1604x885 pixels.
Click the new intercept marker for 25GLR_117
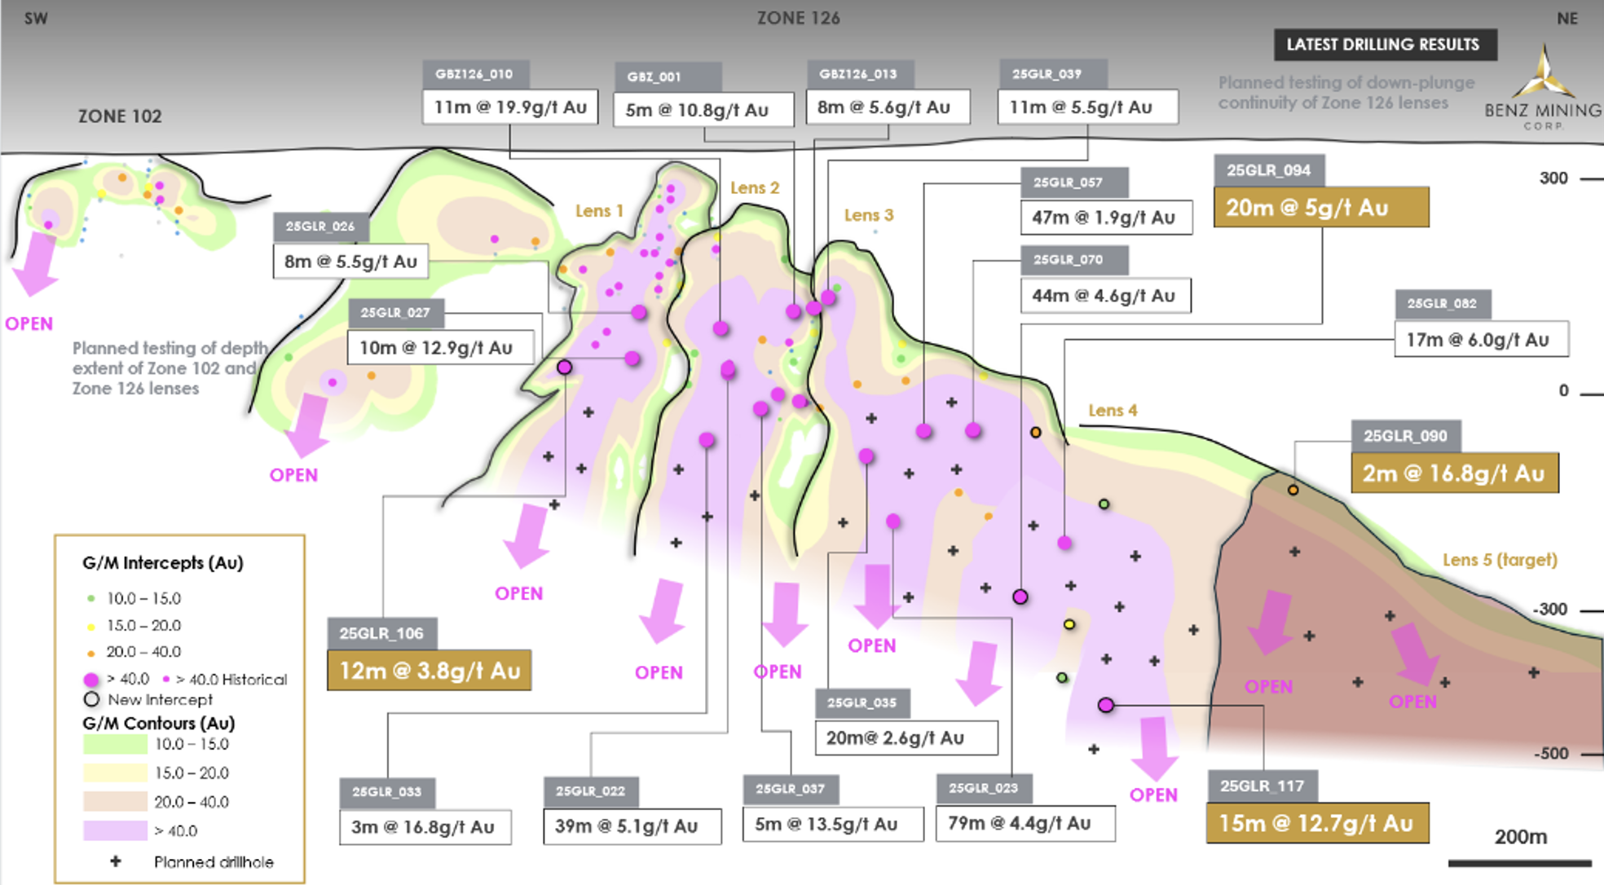coord(1105,705)
